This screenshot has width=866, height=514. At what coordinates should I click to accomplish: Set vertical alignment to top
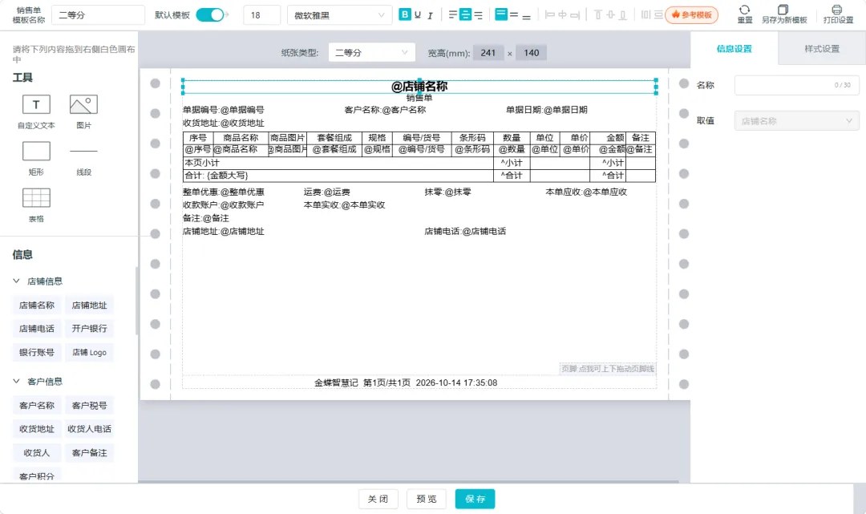pyautogui.click(x=501, y=14)
